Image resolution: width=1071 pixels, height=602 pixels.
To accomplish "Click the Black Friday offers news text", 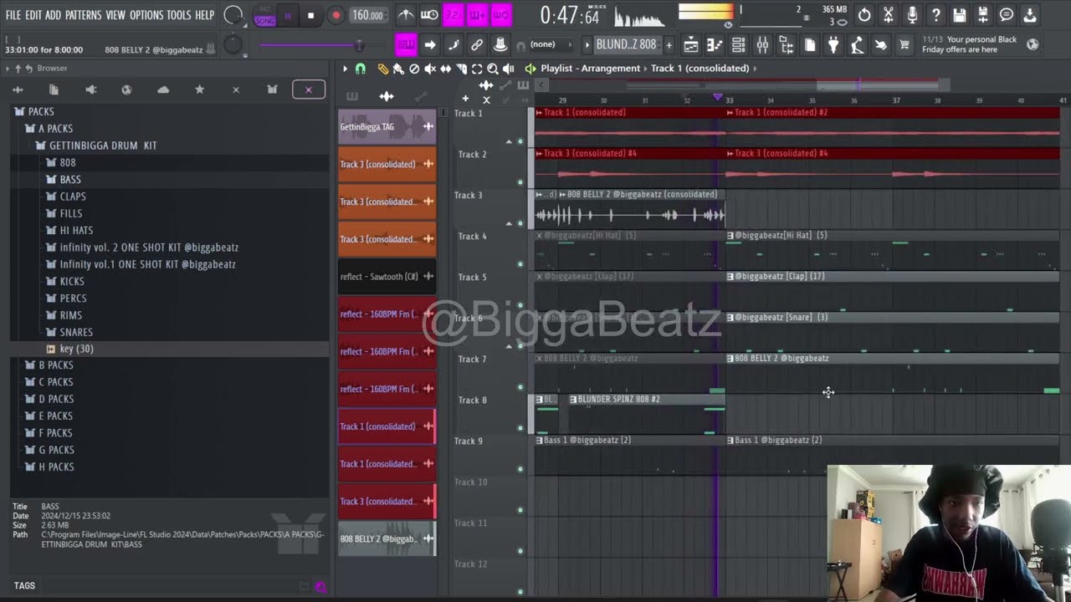I will (971, 45).
